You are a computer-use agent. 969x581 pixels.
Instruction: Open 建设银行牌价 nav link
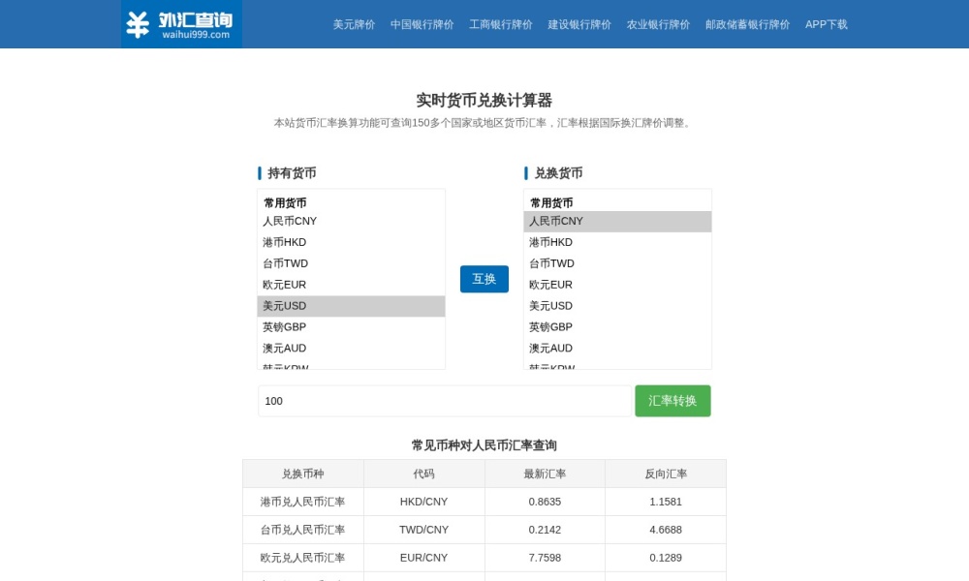(579, 25)
